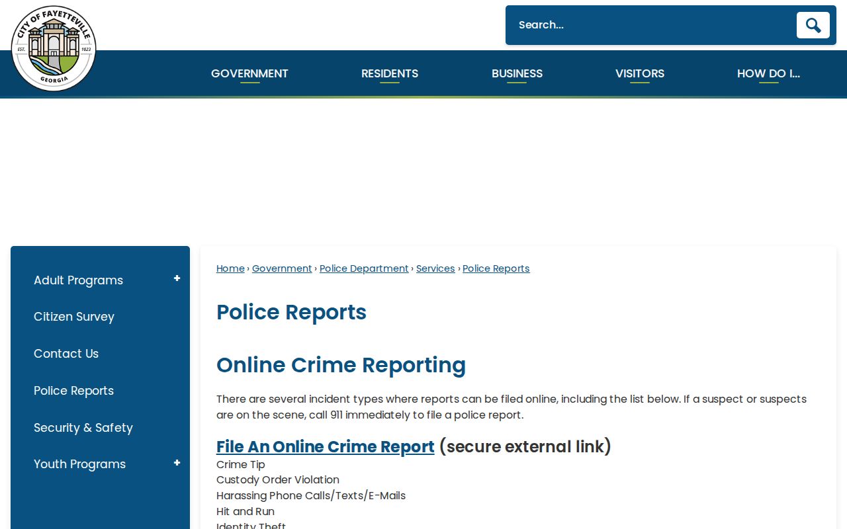Open the Business menu
This screenshot has height=529, width=847.
pos(517,73)
